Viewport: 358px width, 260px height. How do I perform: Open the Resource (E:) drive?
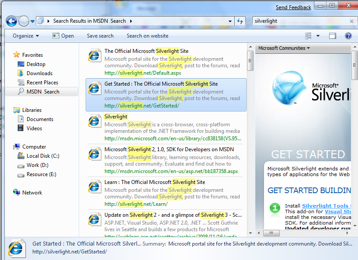click(x=42, y=174)
